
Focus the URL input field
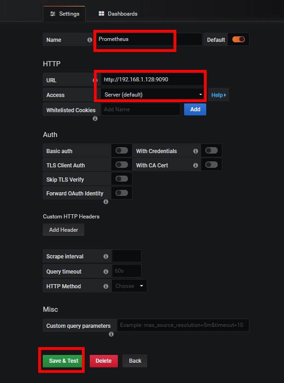click(153, 80)
